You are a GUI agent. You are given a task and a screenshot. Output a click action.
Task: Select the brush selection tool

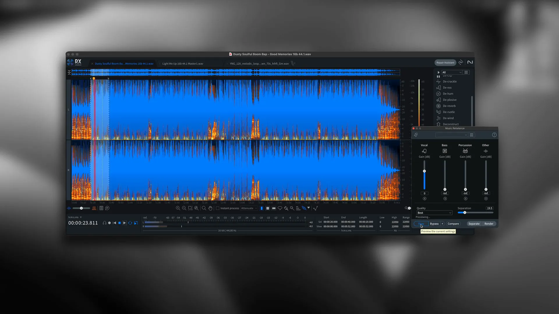pos(286,208)
